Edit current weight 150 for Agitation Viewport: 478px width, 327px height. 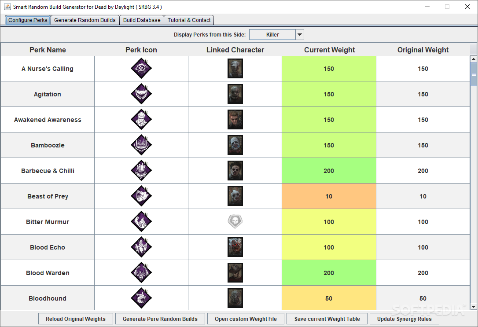[329, 94]
